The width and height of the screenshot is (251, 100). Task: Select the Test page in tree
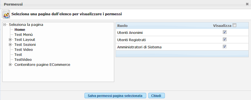point(18,54)
